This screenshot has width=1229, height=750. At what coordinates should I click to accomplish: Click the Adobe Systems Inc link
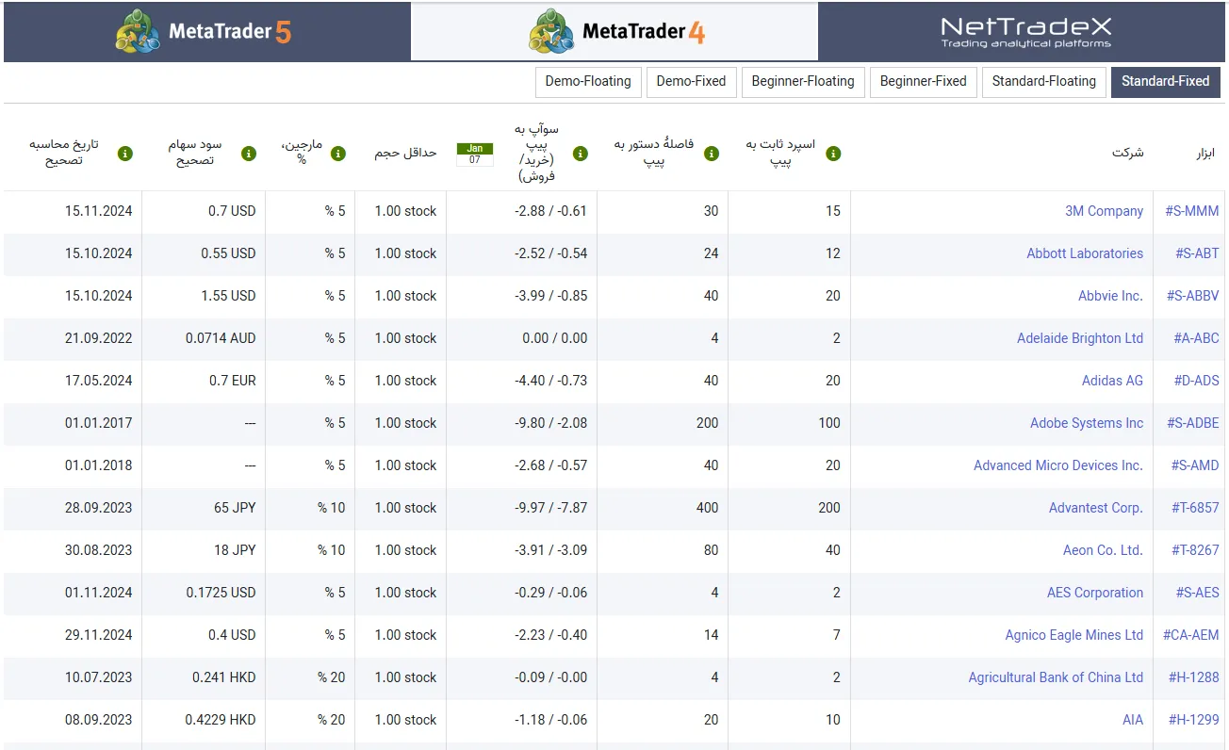1087,423
